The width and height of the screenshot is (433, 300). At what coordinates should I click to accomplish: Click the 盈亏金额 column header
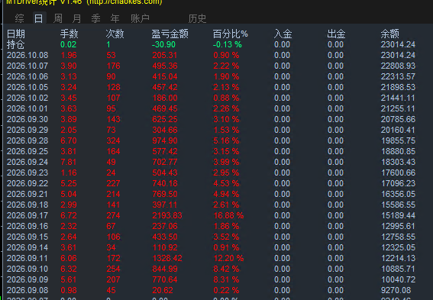pos(170,34)
